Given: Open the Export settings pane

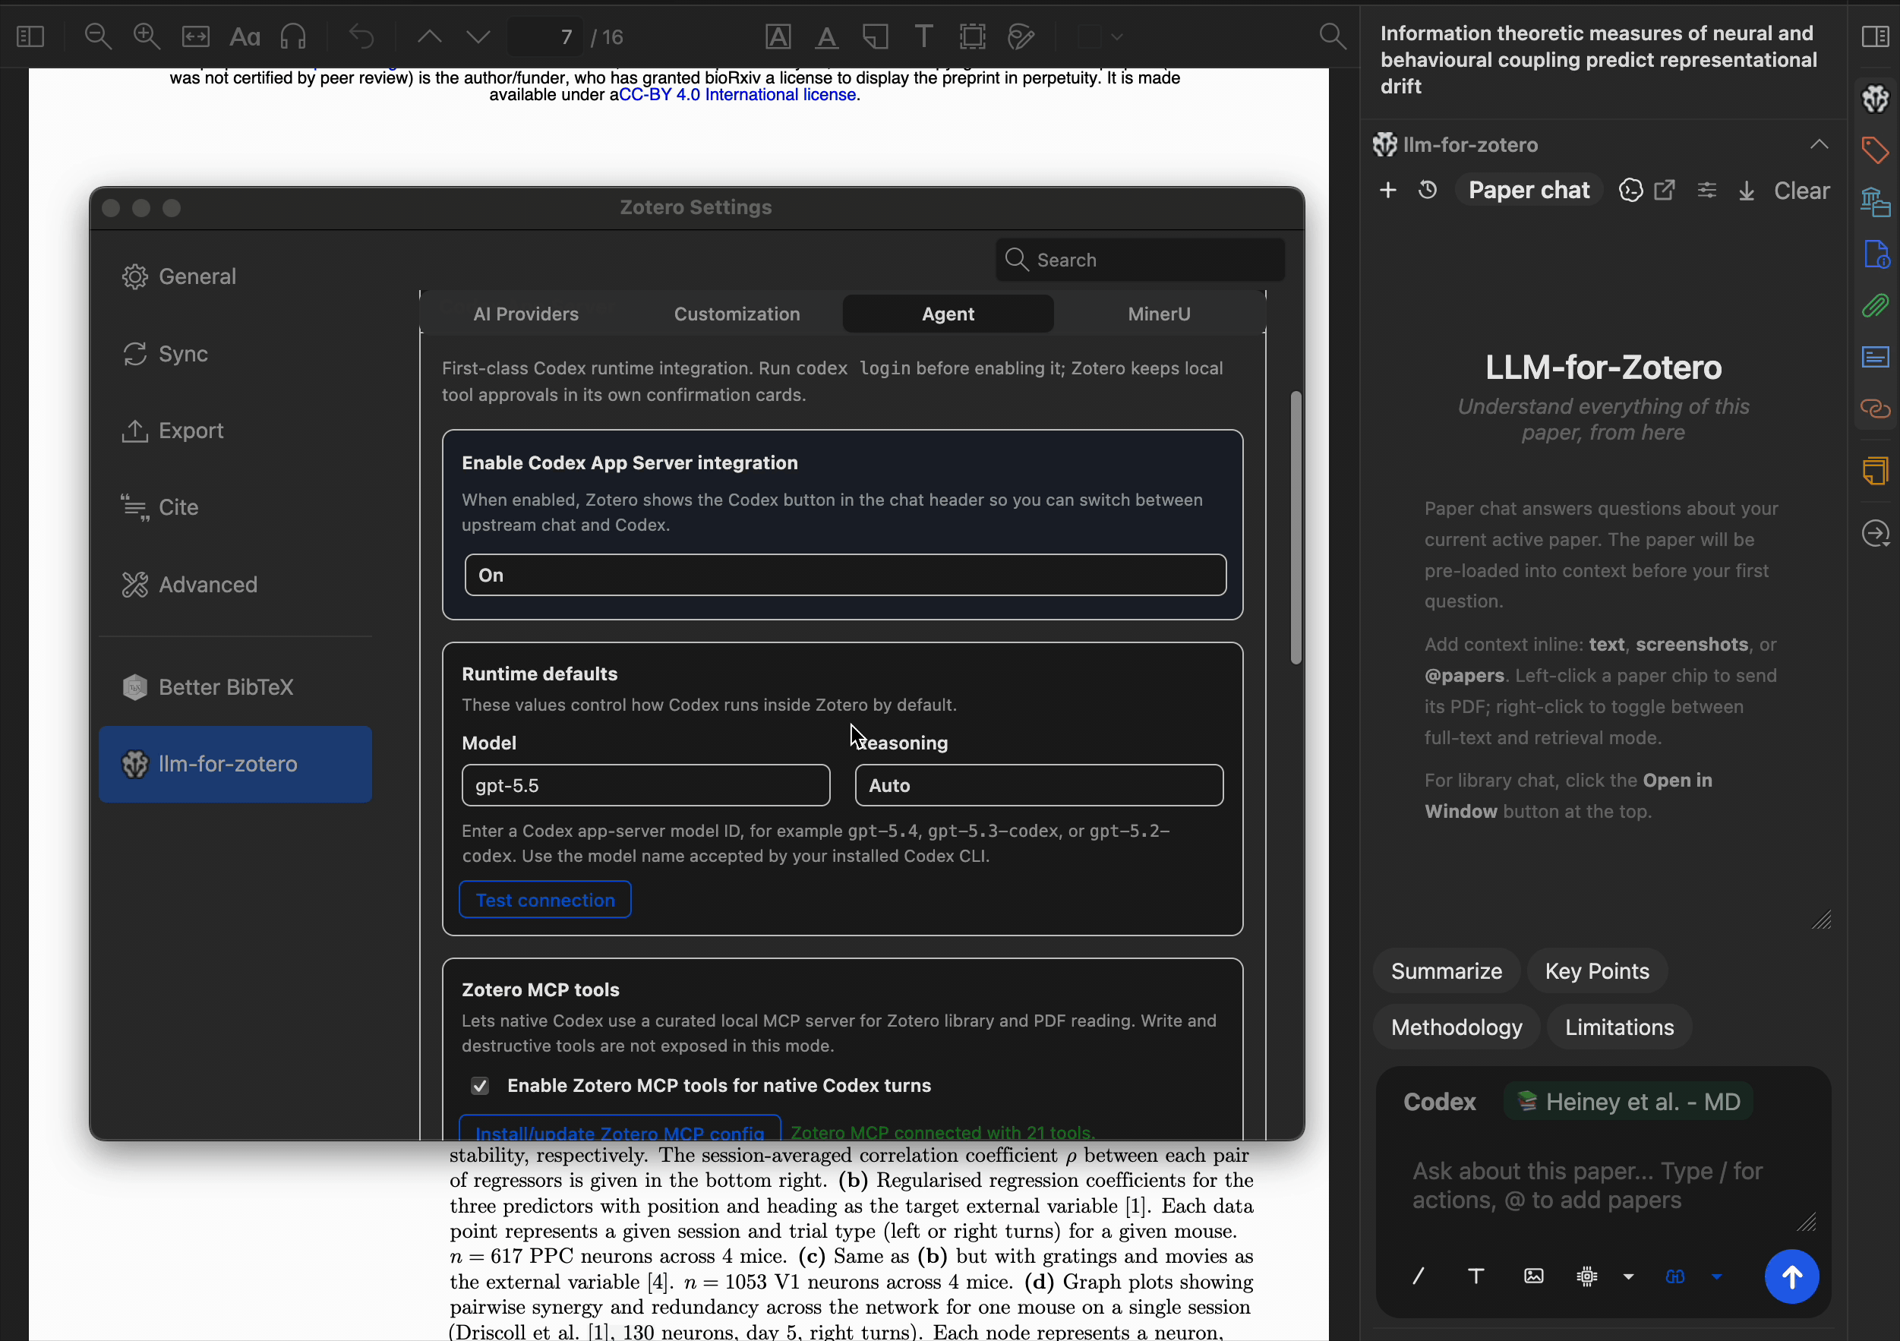Looking at the screenshot, I should coord(235,431).
